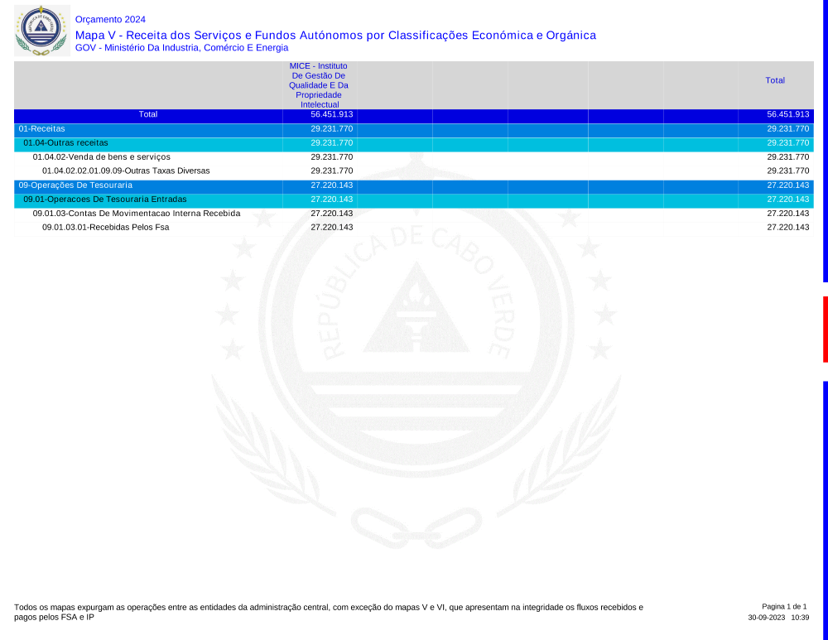Click the "Orçamento 2024" heading
The width and height of the screenshot is (828, 640).
tap(110, 19)
